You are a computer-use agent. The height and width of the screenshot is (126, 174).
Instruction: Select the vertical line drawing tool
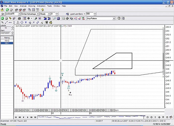(x=14, y=23)
